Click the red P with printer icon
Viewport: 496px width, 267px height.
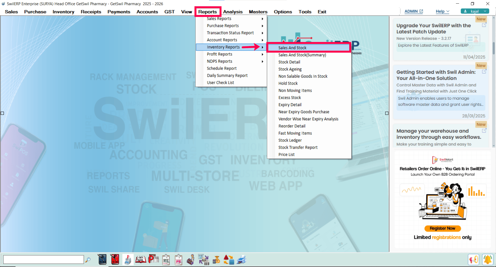pyautogui.click(x=153, y=259)
